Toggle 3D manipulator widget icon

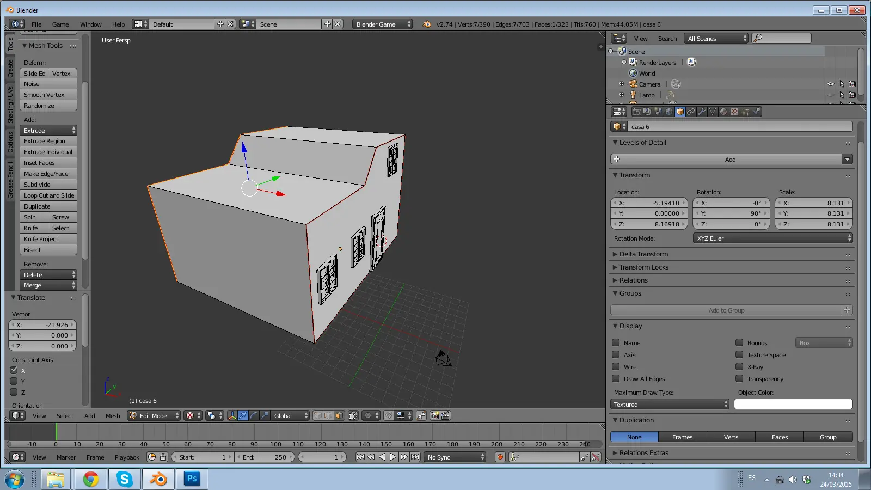tap(232, 415)
